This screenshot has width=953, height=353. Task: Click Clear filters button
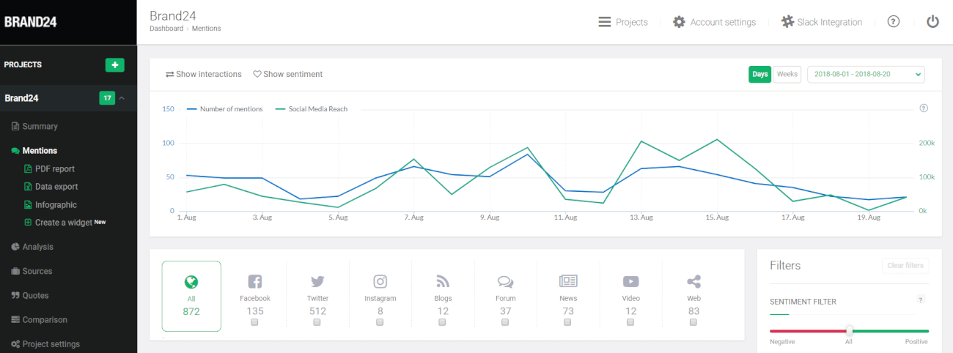(x=905, y=265)
